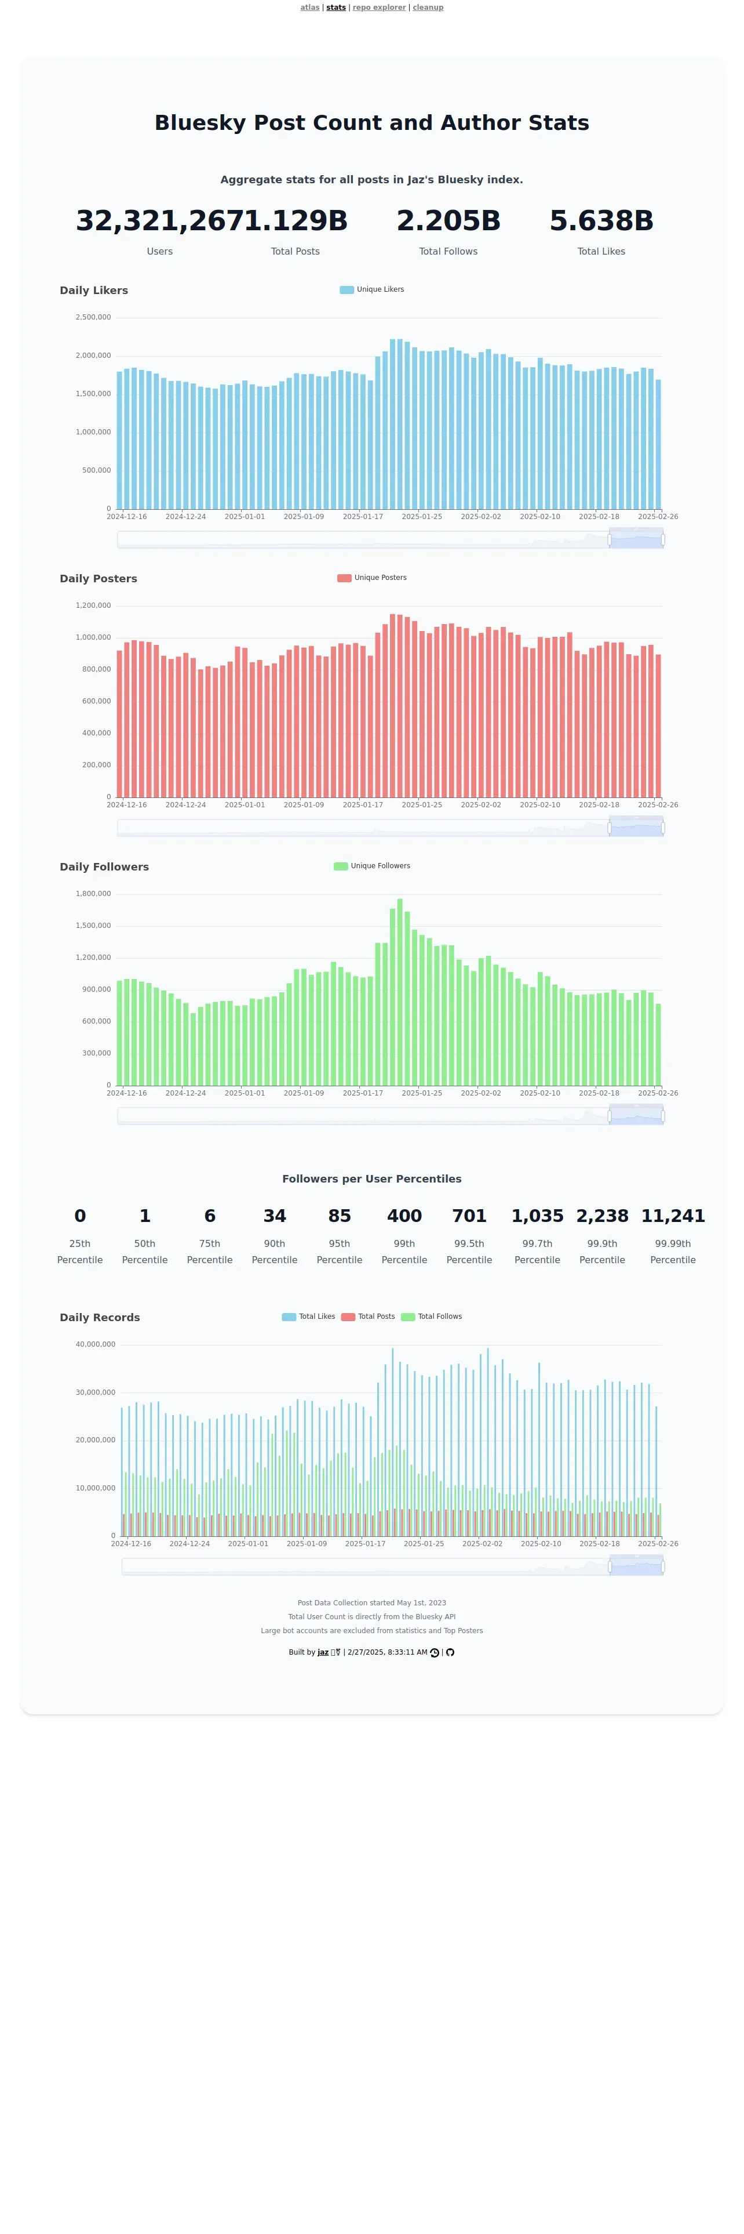
Task: Open the atlas page link
Action: (x=309, y=7)
